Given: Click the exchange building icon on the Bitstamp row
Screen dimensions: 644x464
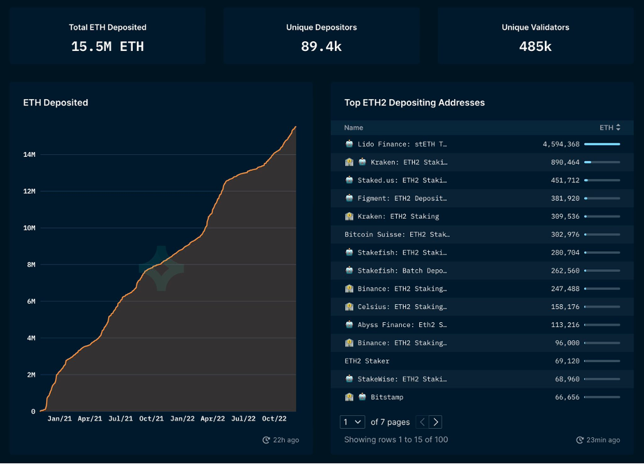Looking at the screenshot, I should click(349, 397).
